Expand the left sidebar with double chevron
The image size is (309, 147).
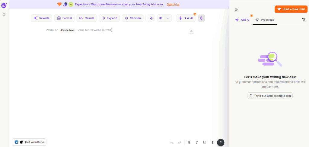click(x=4, y=14)
